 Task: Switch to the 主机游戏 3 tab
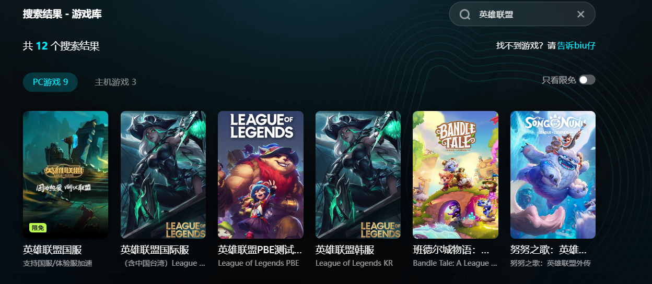[x=115, y=82]
